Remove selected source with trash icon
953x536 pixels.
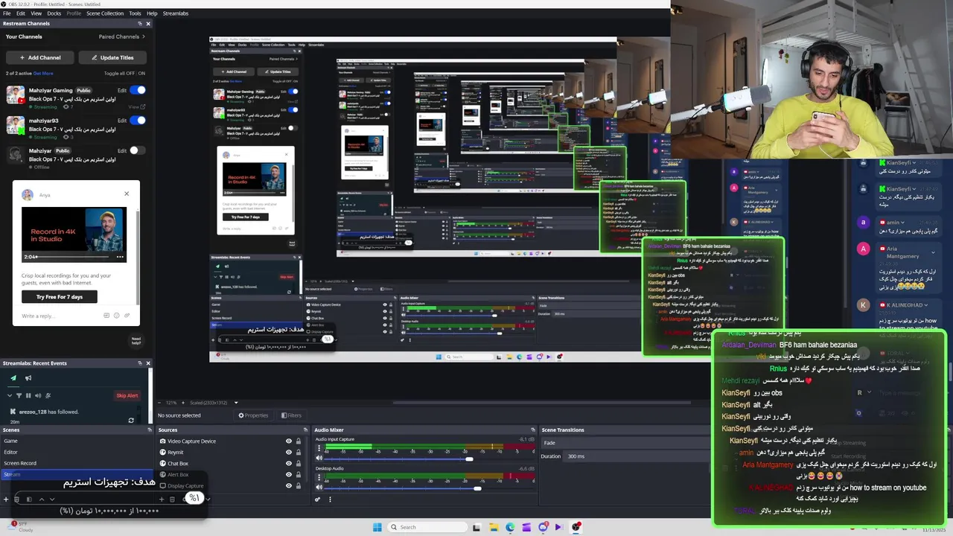[x=172, y=500]
